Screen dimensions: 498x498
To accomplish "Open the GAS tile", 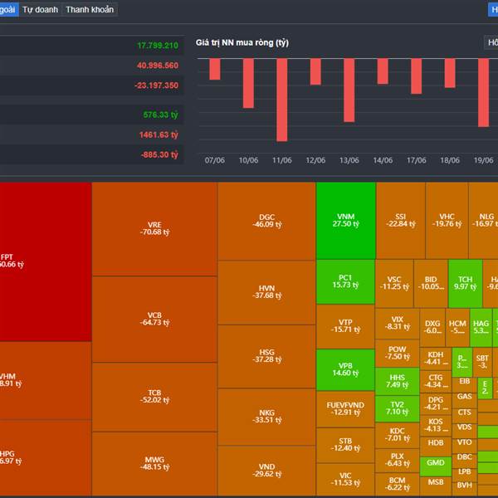I will point(464,400).
